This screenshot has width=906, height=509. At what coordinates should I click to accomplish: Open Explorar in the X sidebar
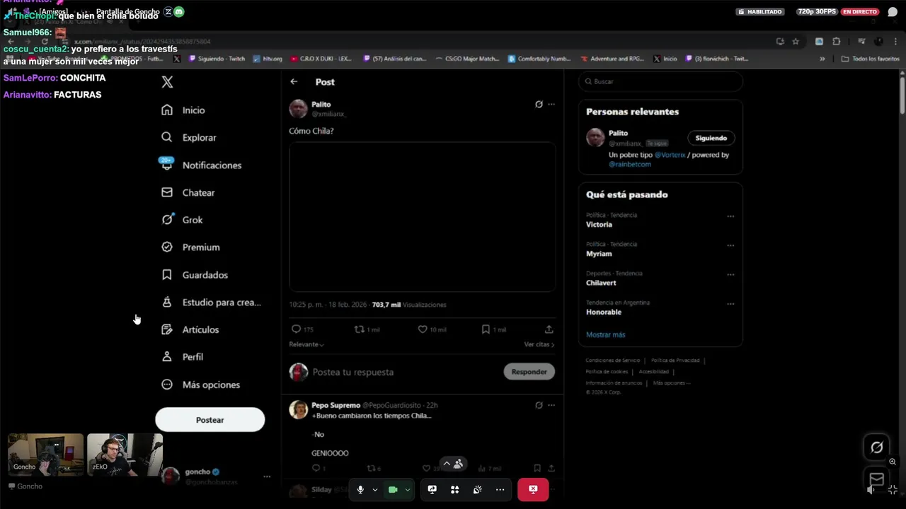pyautogui.click(x=189, y=138)
